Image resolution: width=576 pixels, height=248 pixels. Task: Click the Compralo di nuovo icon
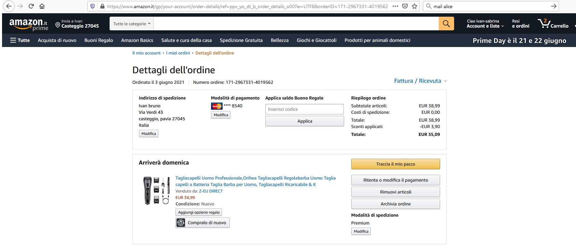pos(181,223)
